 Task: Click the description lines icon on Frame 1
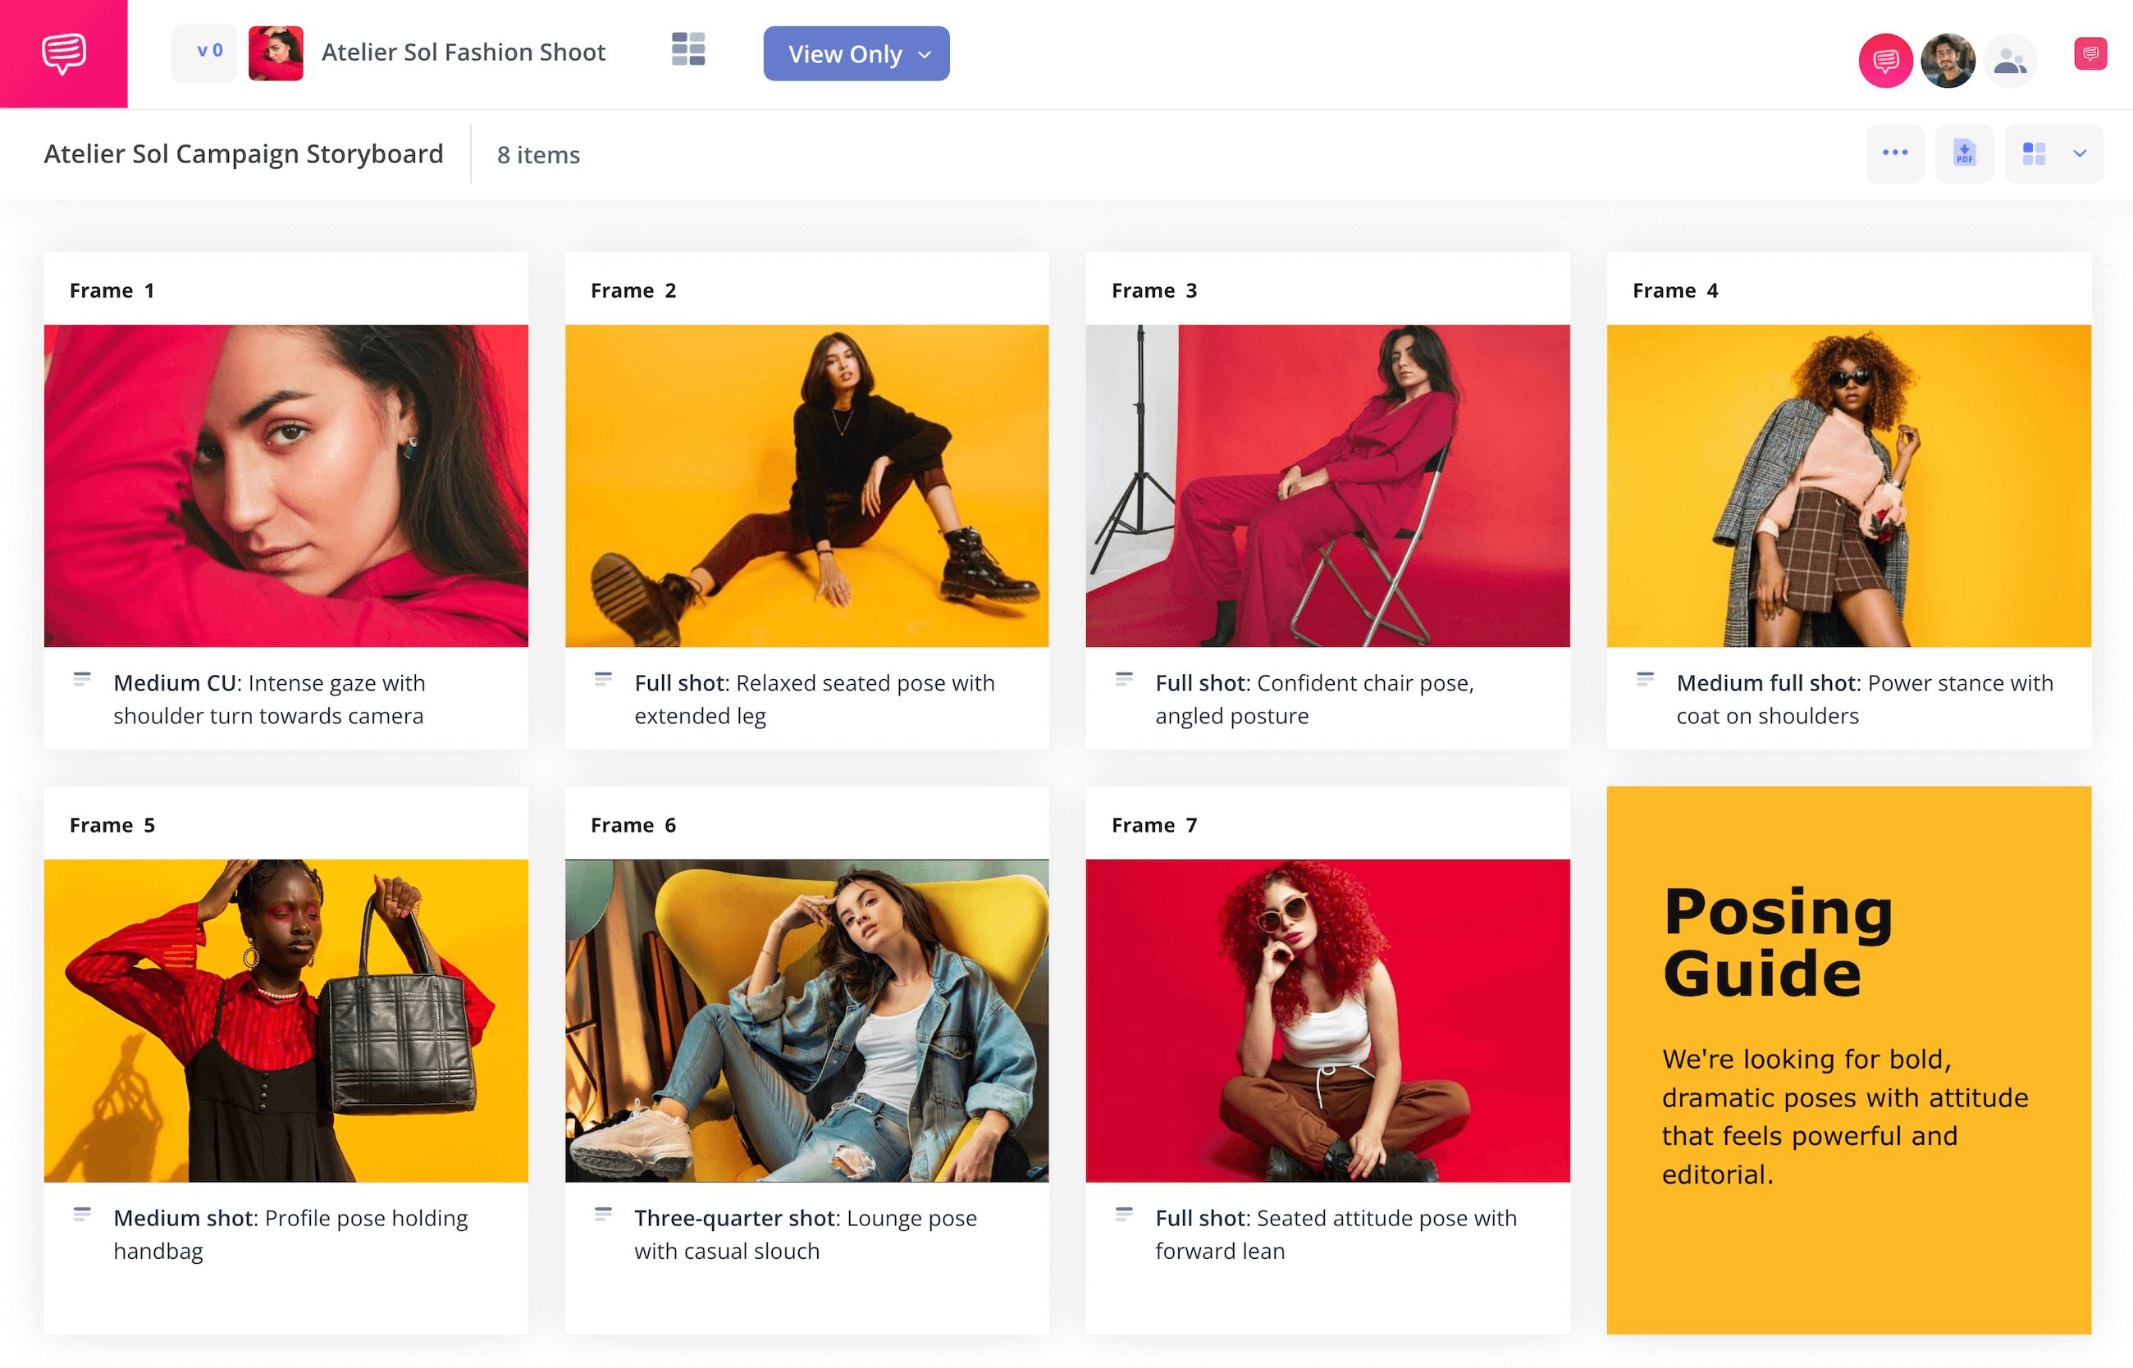[x=84, y=681]
